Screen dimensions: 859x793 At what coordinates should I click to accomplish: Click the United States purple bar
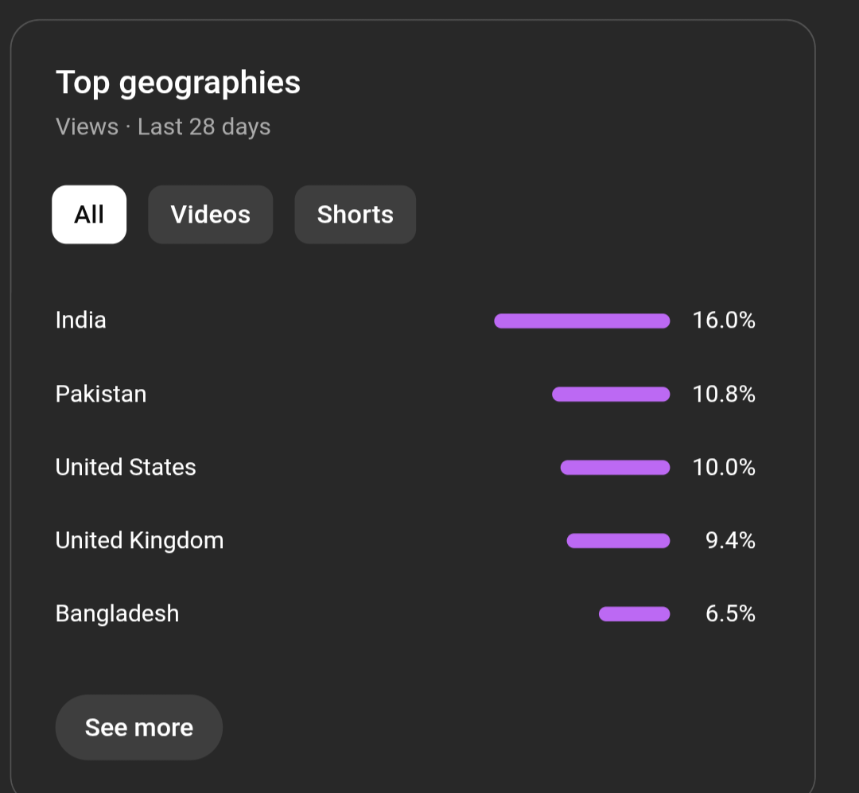click(615, 468)
